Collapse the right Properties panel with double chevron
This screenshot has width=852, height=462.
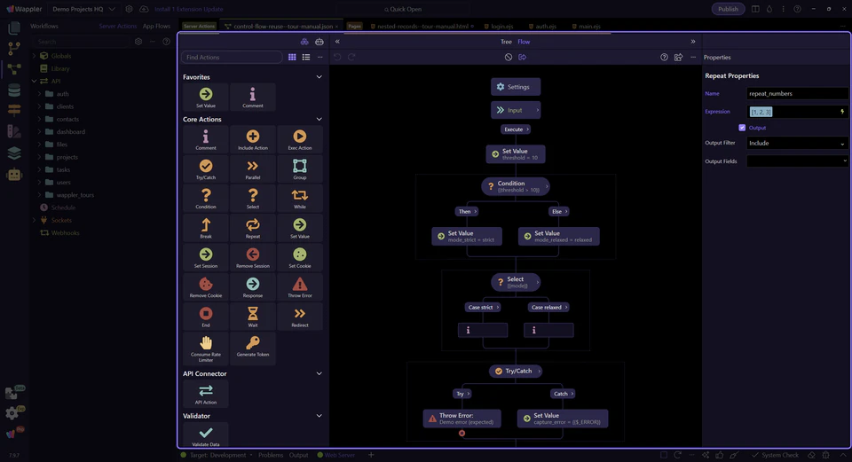tap(693, 42)
